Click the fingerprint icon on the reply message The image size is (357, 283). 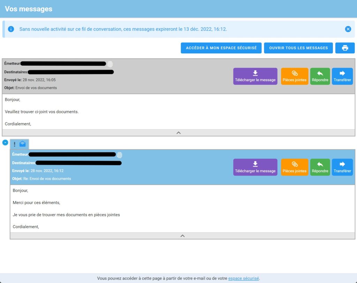pyautogui.click(x=120, y=155)
